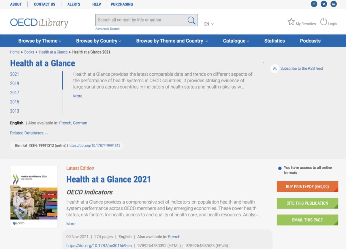
Task: Select the 2019 edition link
Action: (15, 83)
